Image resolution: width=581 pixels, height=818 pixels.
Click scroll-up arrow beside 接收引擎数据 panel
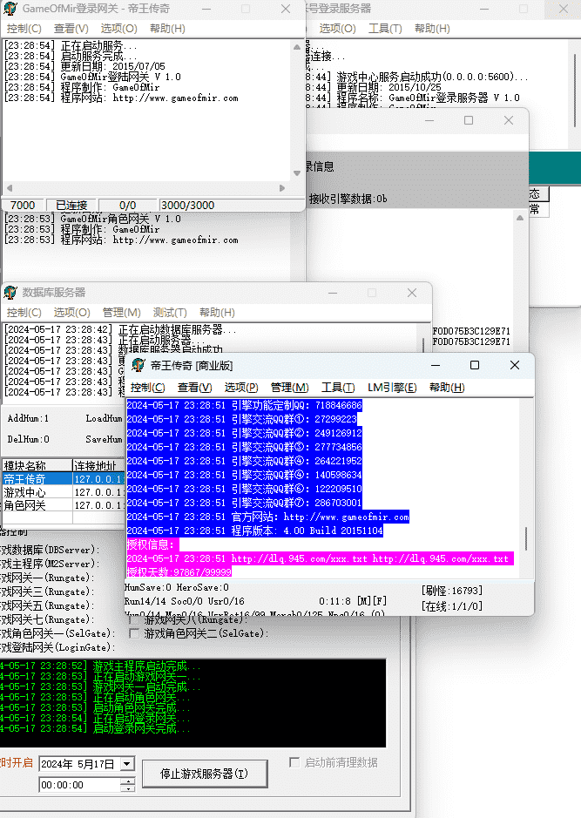pyautogui.click(x=520, y=218)
